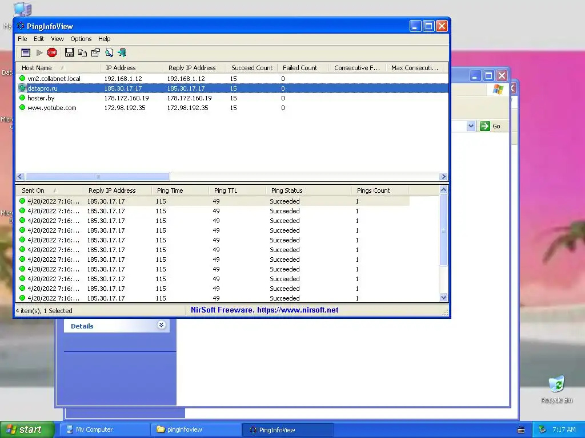Open the Help menu
The height and width of the screenshot is (438, 585).
[x=104, y=39]
